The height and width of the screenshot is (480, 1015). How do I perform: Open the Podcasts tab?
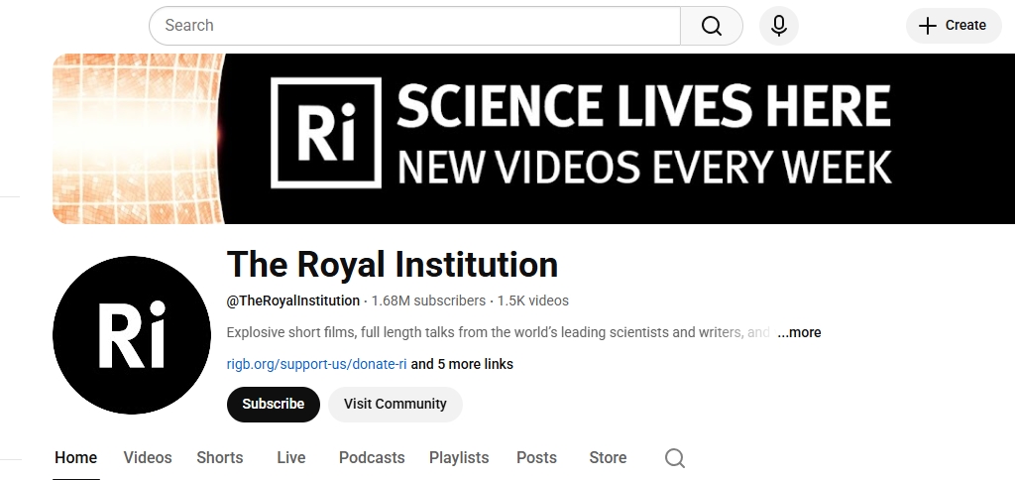point(372,458)
